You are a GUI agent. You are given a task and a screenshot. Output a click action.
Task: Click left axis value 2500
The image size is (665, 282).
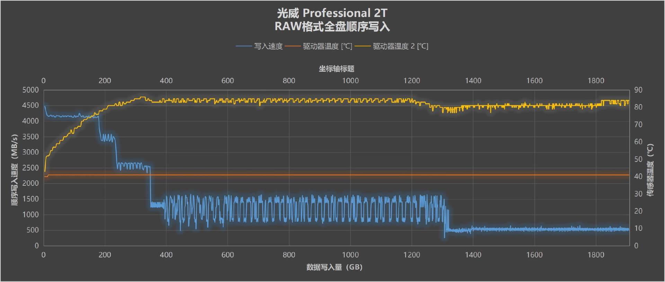(30, 168)
